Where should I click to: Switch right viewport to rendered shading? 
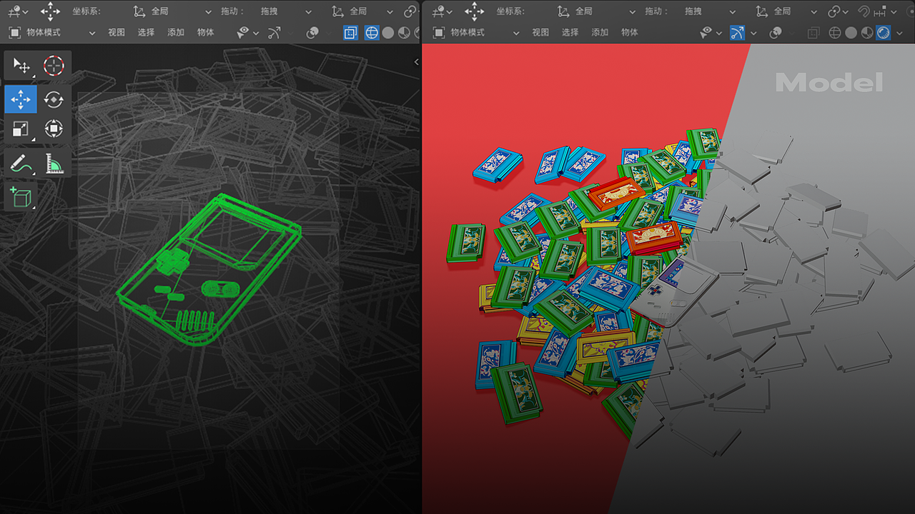point(884,33)
